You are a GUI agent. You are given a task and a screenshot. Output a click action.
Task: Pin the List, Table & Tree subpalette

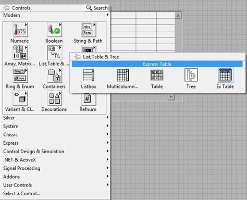(x=77, y=57)
